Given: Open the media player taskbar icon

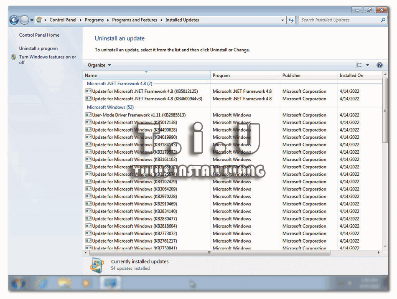Looking at the screenshot, I should (86, 283).
